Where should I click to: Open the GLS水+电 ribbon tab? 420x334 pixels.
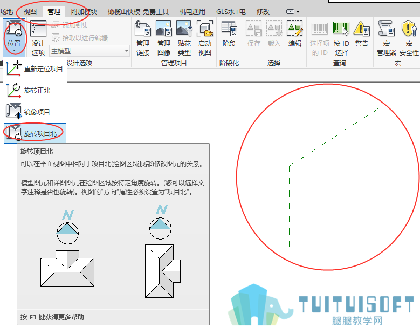coord(231,11)
